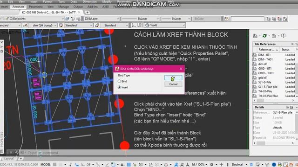
Task: Sort by the Reference column header
Action: pos(268,50)
